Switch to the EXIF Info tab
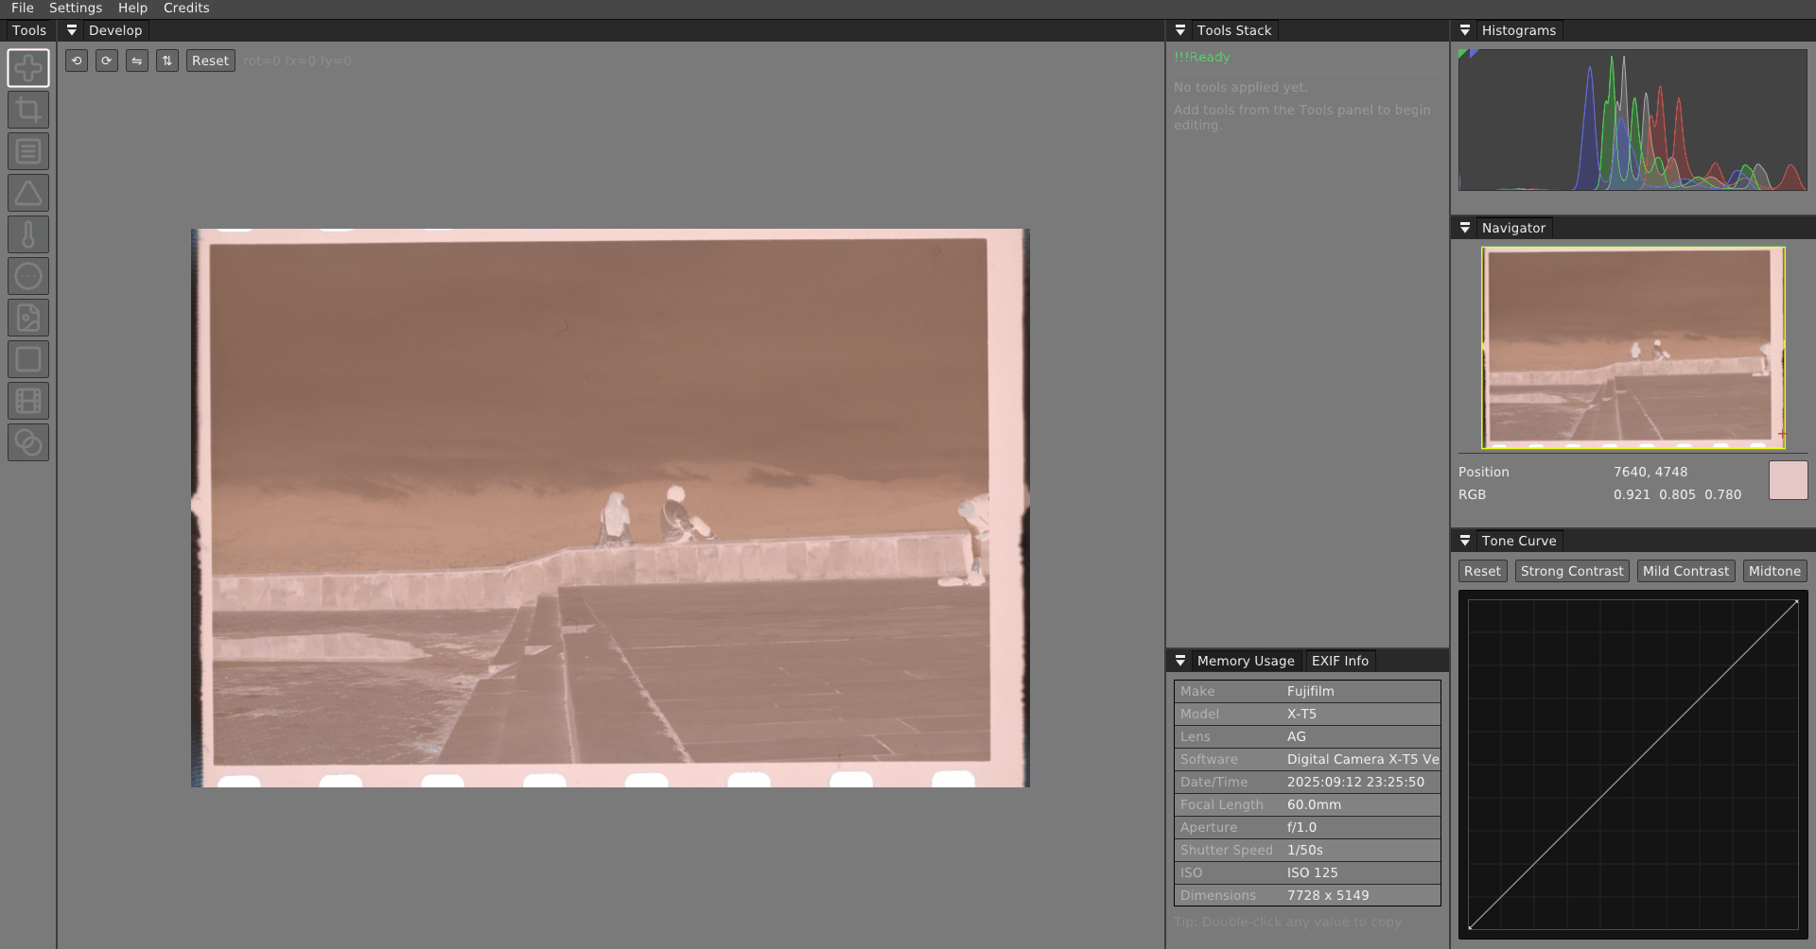Viewport: 1816px width, 949px height. coord(1339,660)
